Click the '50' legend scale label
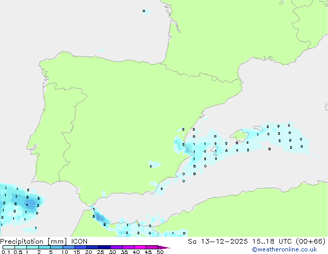 160,252
